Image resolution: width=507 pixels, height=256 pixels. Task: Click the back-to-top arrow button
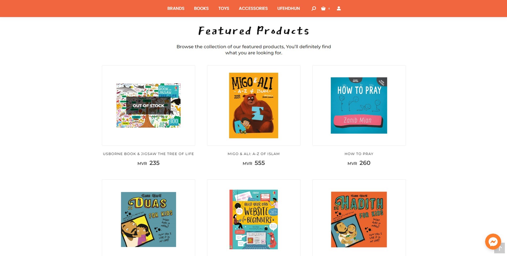click(x=500, y=249)
